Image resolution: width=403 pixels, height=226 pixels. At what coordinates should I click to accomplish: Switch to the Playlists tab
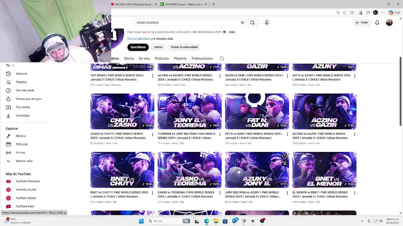180,59
